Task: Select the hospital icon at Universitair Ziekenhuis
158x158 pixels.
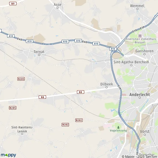Action: [x=140, y=36]
